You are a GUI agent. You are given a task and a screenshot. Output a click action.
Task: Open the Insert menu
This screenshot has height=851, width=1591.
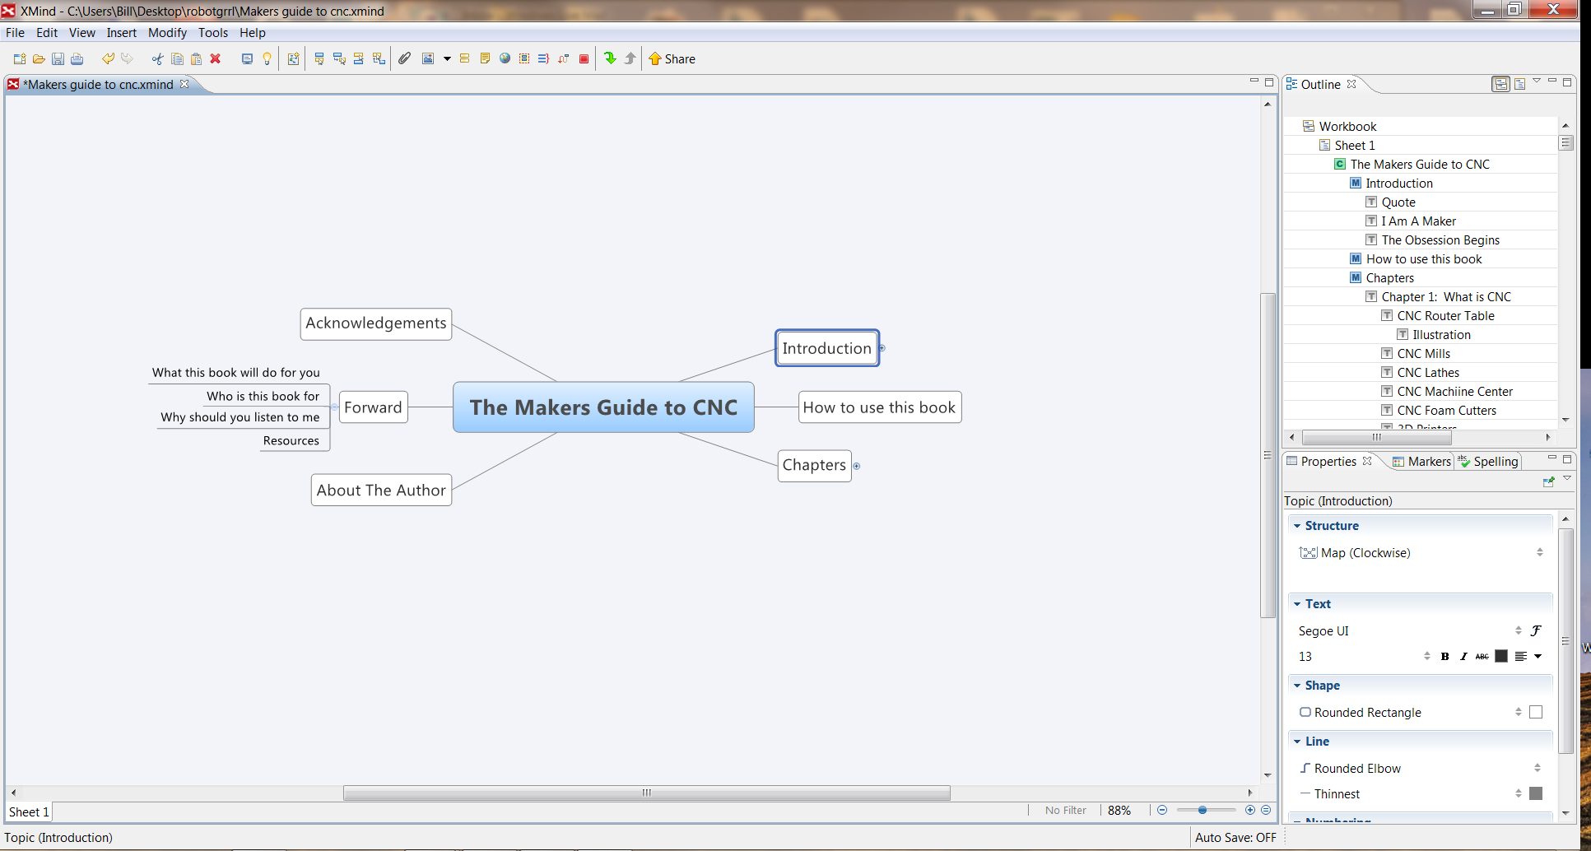121,33
